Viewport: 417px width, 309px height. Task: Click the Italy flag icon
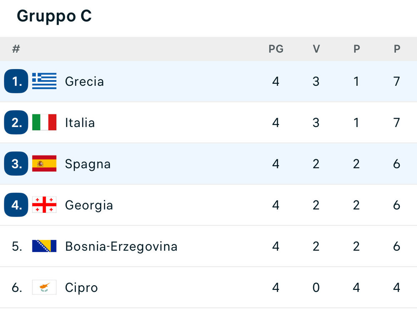pos(44,122)
